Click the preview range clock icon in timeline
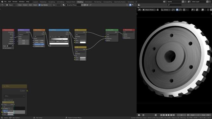The width and height of the screenshot is (212, 119). point(188,115)
